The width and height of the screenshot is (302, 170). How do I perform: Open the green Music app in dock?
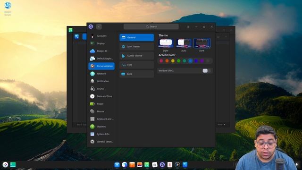pos(147,165)
